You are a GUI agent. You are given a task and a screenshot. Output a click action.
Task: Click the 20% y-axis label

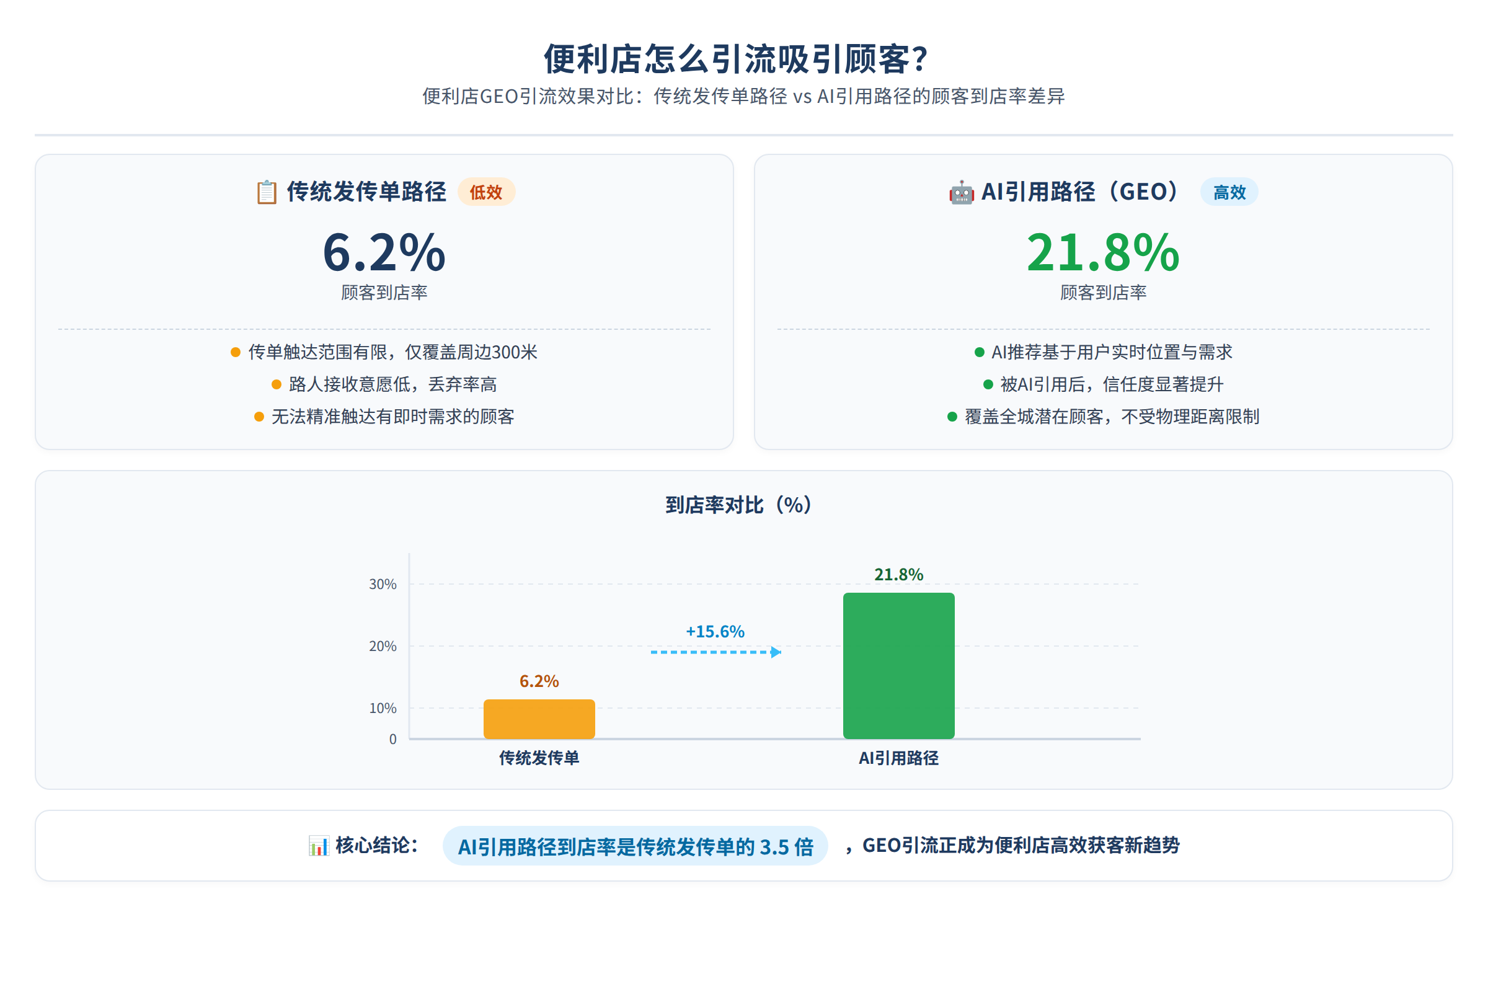click(x=383, y=646)
